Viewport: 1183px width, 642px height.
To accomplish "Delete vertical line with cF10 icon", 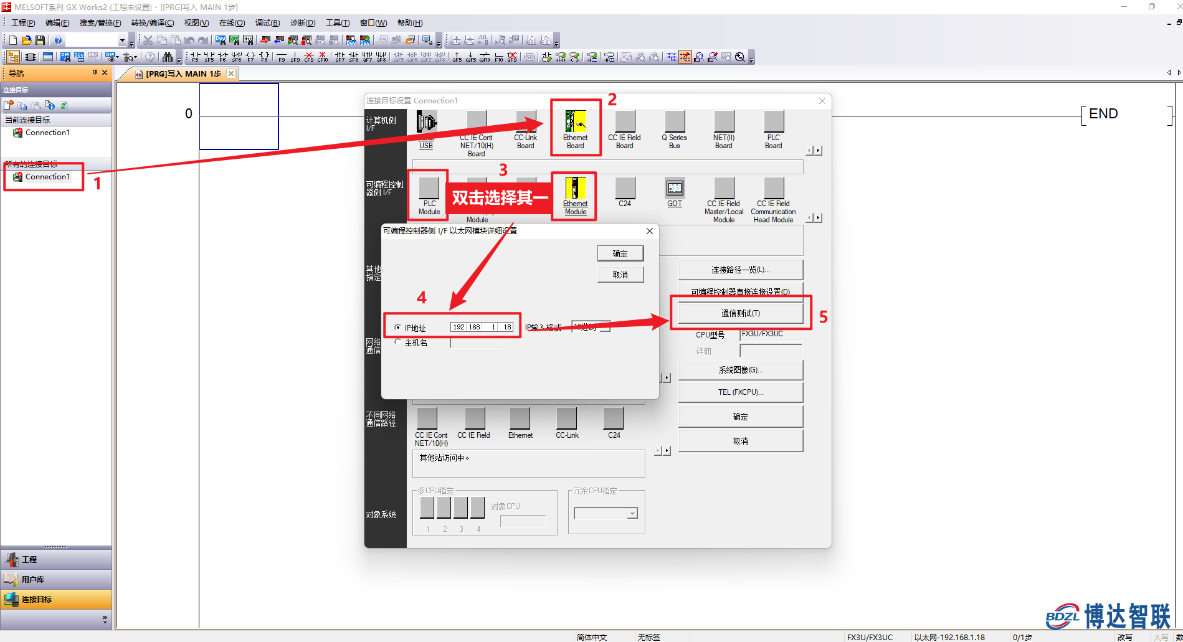I will click(x=323, y=57).
